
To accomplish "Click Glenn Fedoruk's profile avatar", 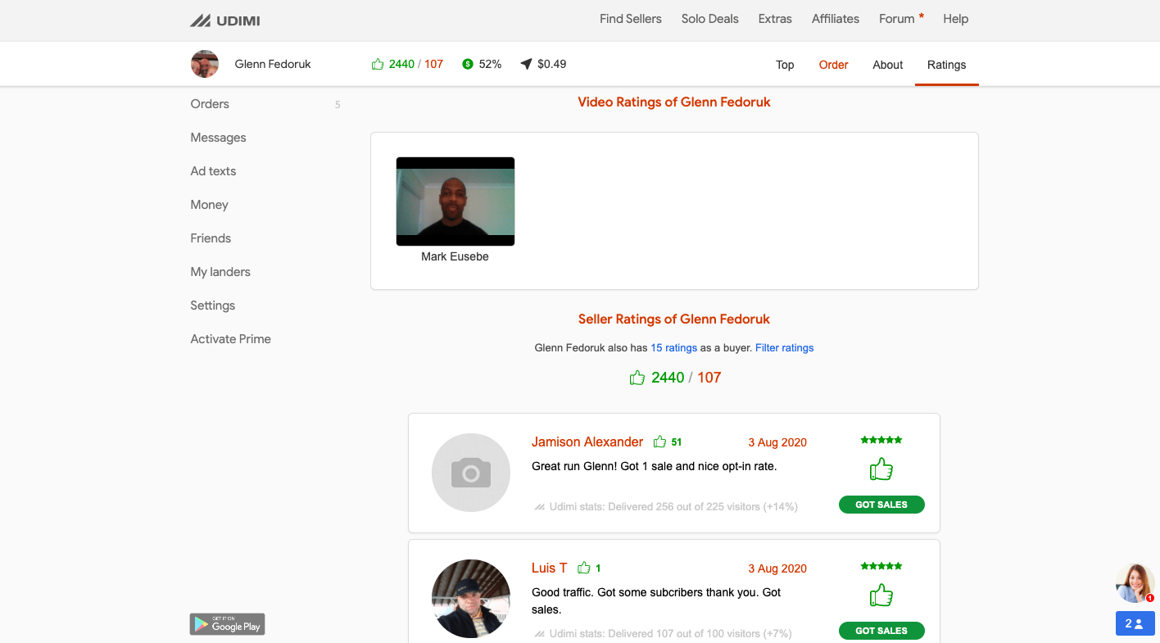I will pos(205,64).
